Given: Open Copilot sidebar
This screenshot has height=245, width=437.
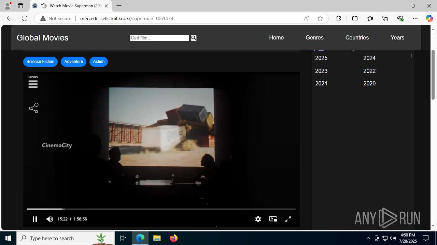Looking at the screenshot, I should click(429, 18).
